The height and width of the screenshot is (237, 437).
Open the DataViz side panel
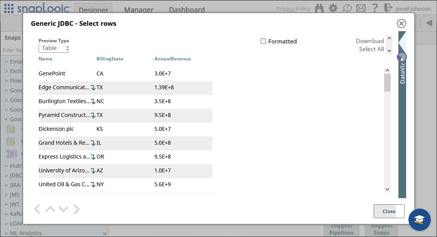pos(402,73)
